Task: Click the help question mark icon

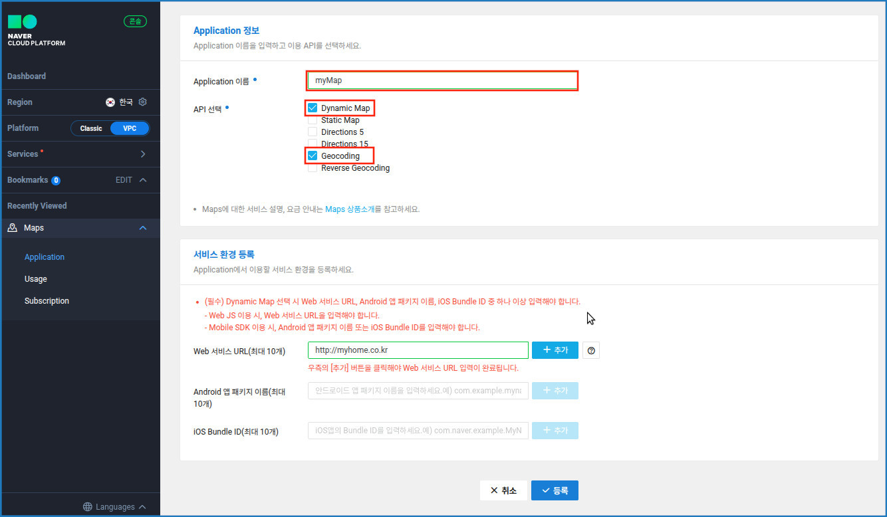Action: (591, 350)
